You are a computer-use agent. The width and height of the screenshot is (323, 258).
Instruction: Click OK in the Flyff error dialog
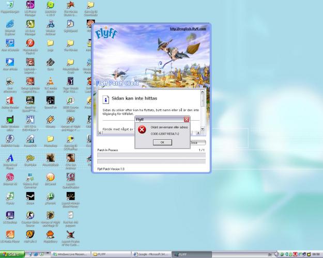tap(162, 142)
